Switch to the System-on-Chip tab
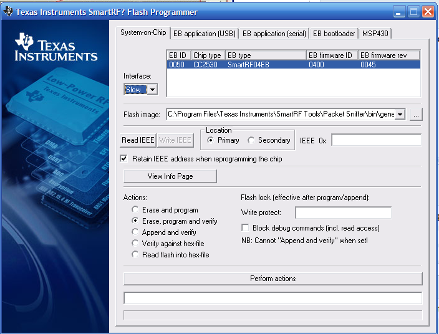The image size is (439, 334). point(143,33)
